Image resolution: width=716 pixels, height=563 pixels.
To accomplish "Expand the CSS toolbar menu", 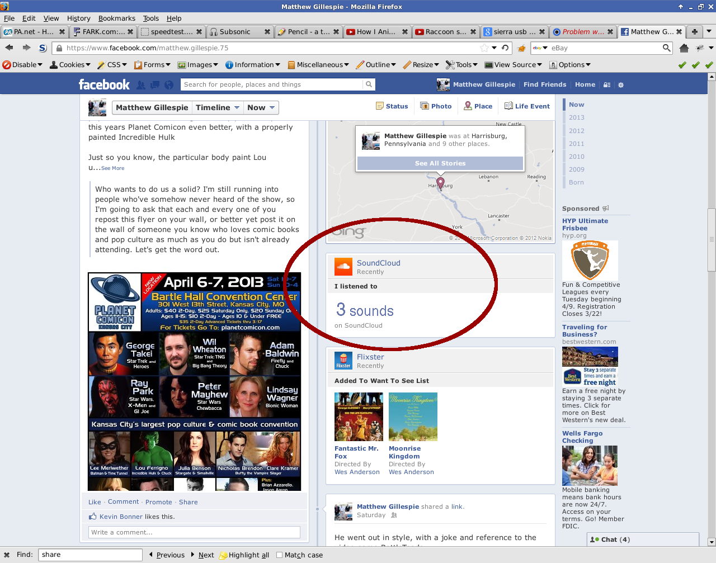I will 112,65.
